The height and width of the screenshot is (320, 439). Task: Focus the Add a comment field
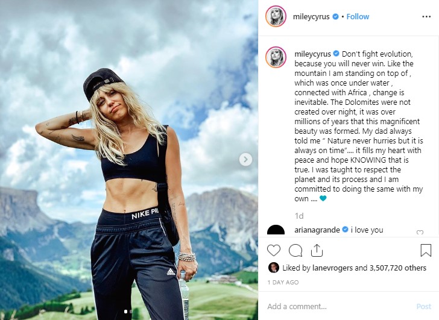point(340,306)
